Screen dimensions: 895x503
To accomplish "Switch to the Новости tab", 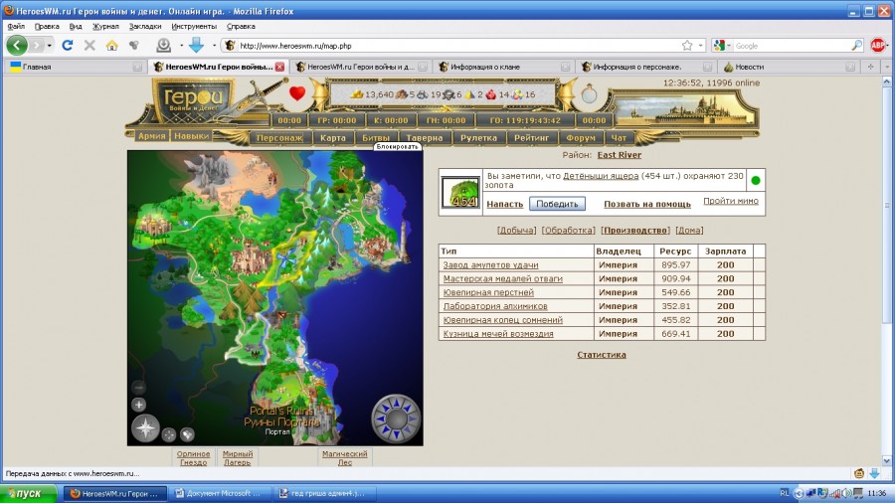I will [x=790, y=67].
